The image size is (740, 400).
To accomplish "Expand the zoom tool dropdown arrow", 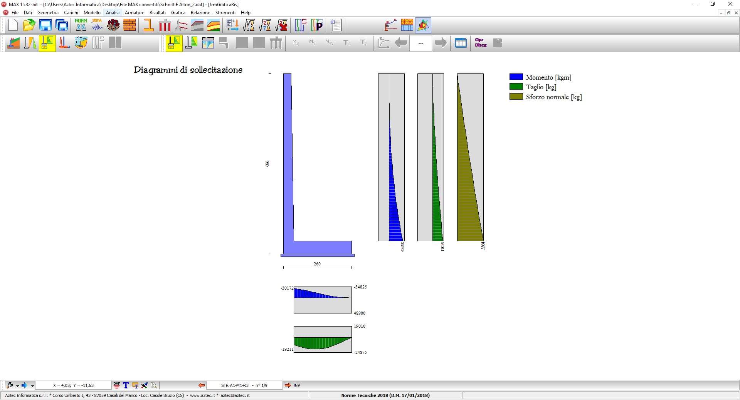I will pyautogui.click(x=17, y=386).
